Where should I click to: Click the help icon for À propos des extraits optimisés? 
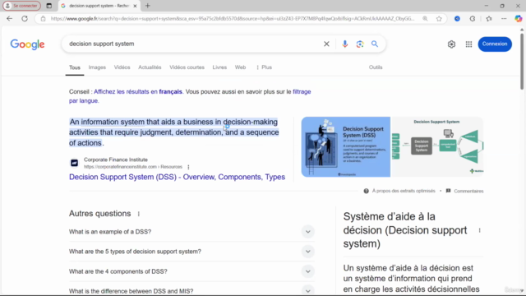pos(366,191)
